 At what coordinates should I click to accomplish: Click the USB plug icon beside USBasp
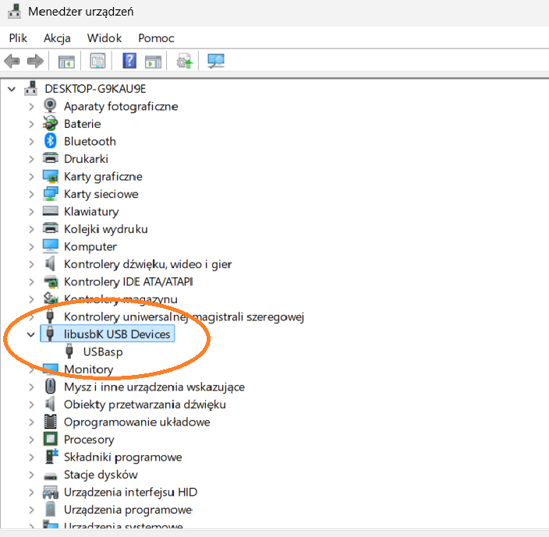[69, 352]
